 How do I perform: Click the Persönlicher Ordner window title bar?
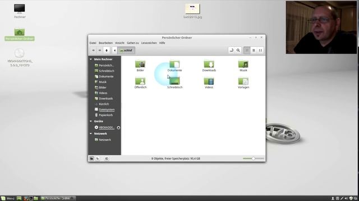point(177,37)
